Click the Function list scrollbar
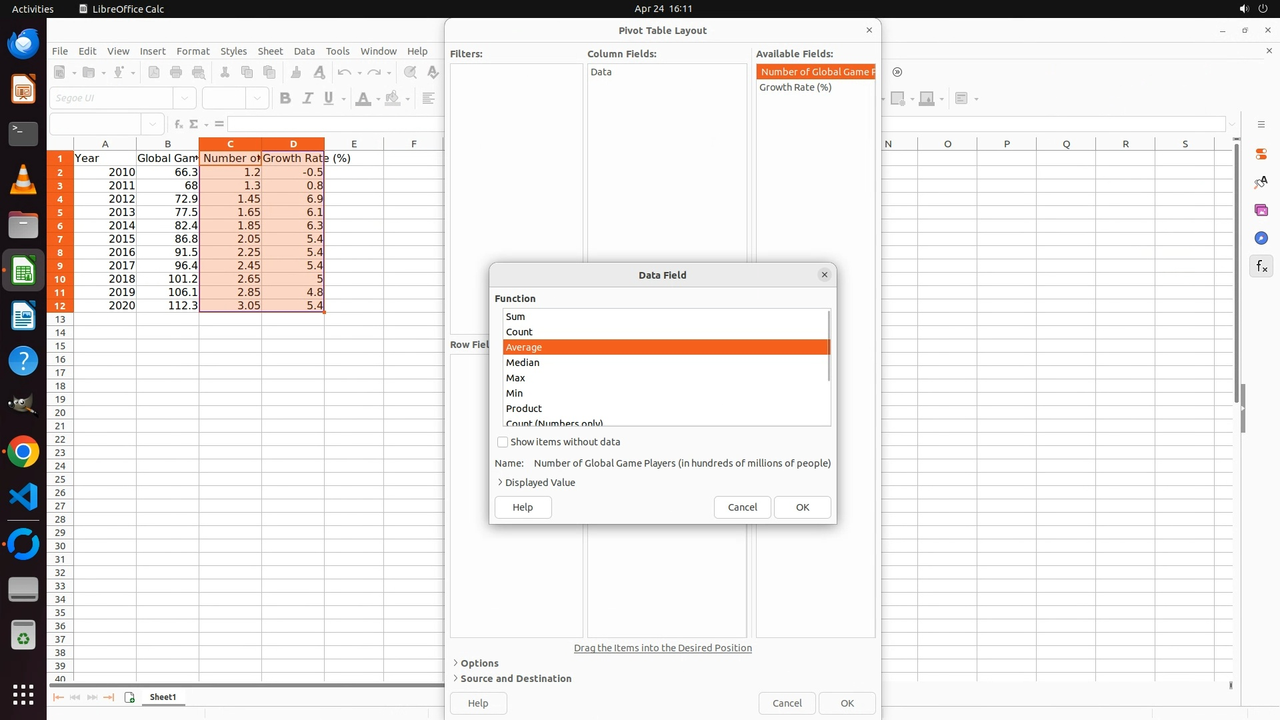 (x=829, y=347)
